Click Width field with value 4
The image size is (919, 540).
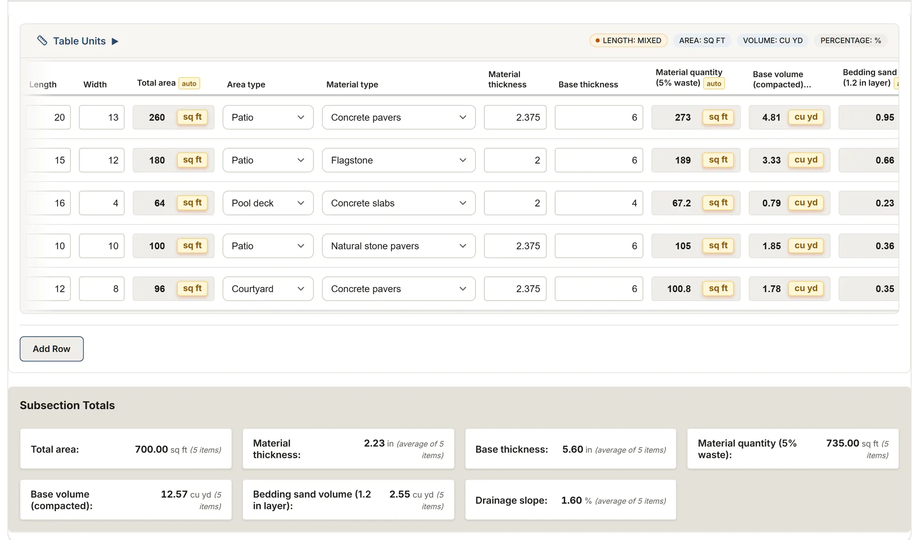click(102, 203)
